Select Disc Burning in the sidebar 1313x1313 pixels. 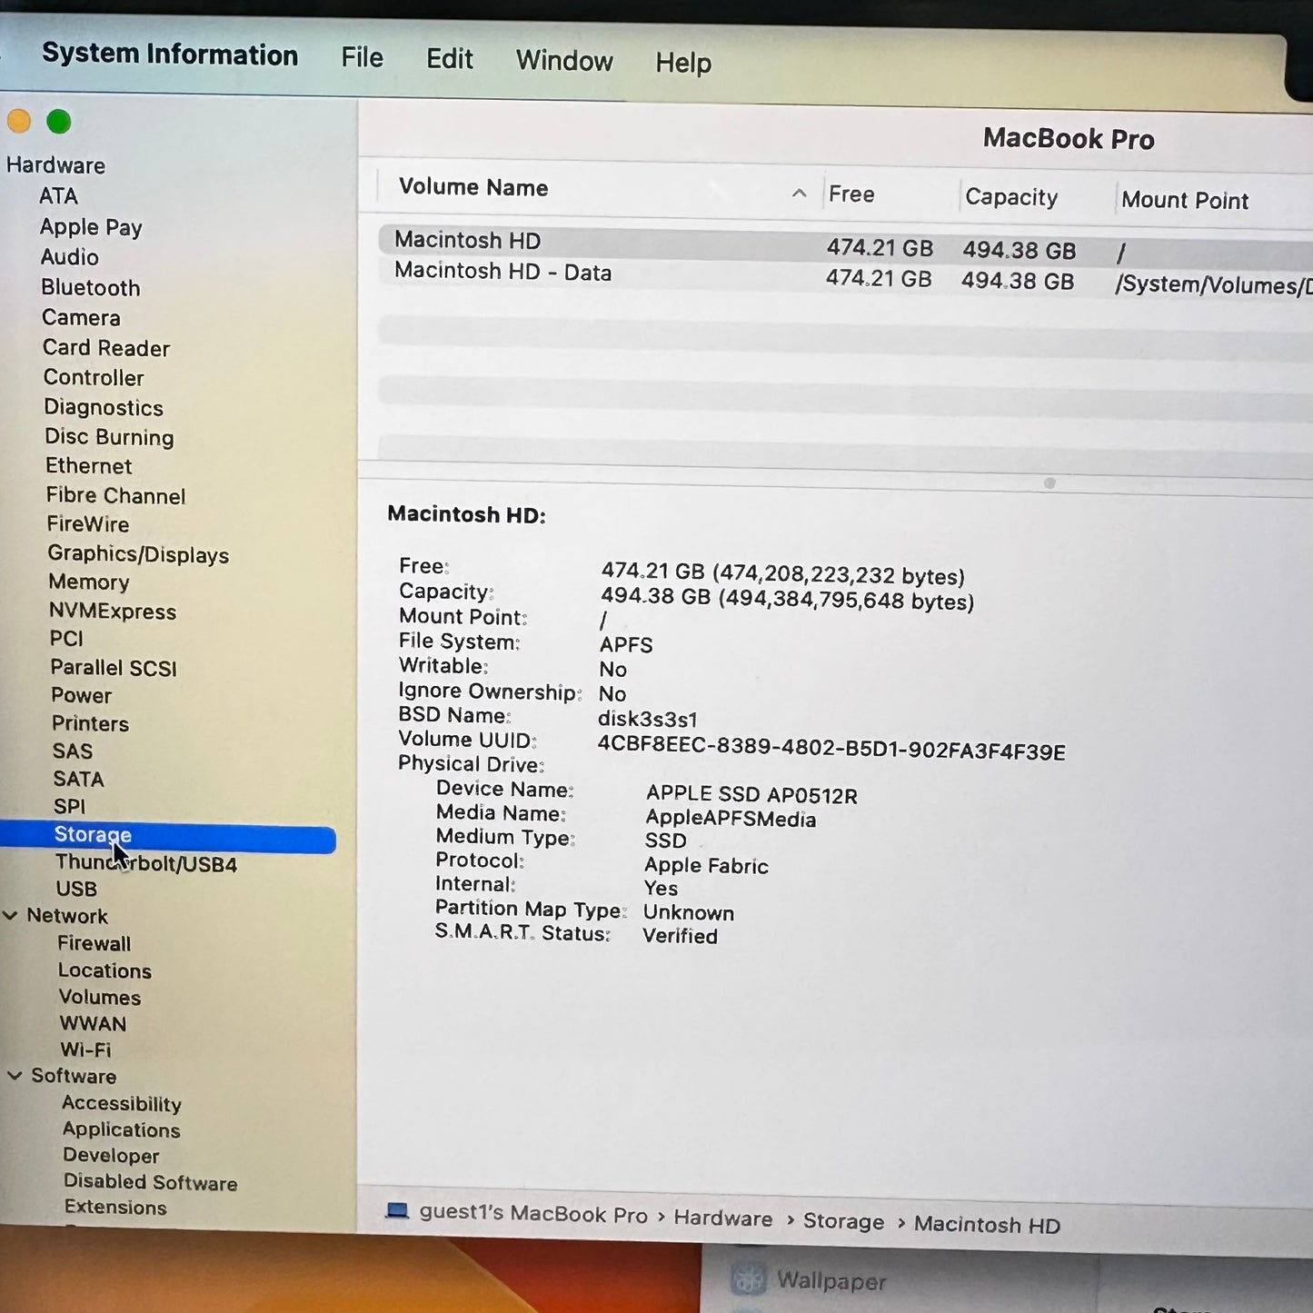(x=109, y=437)
